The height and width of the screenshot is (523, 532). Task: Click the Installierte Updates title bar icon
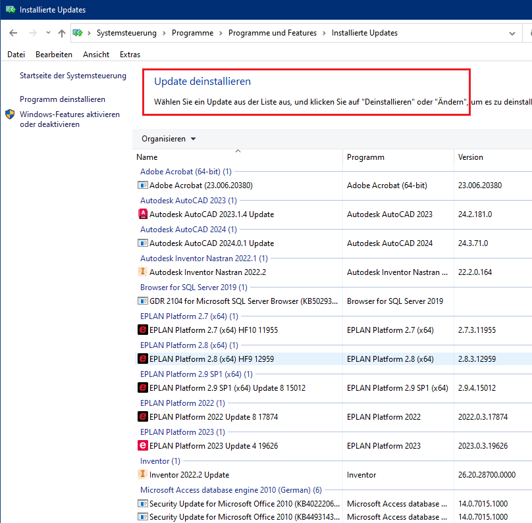point(11,9)
